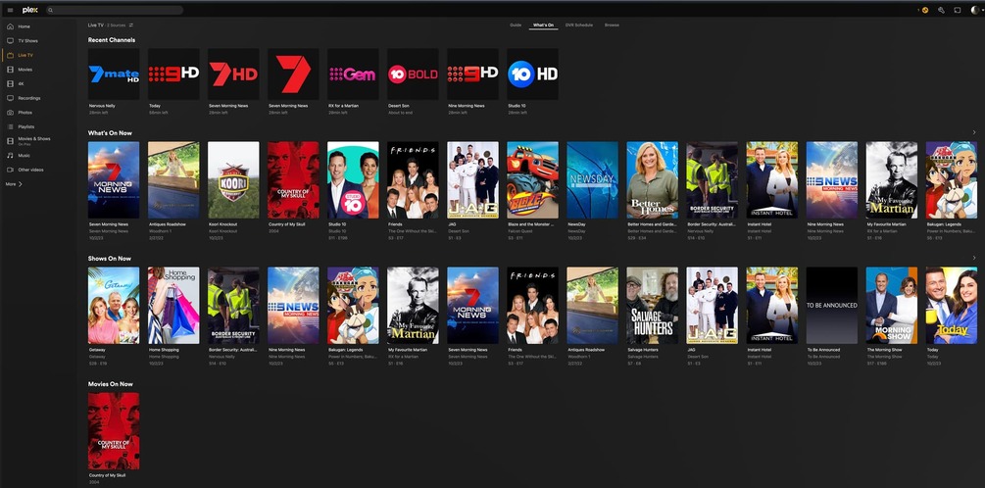Click the cast to device icon
The width and height of the screenshot is (985, 488).
point(958,10)
